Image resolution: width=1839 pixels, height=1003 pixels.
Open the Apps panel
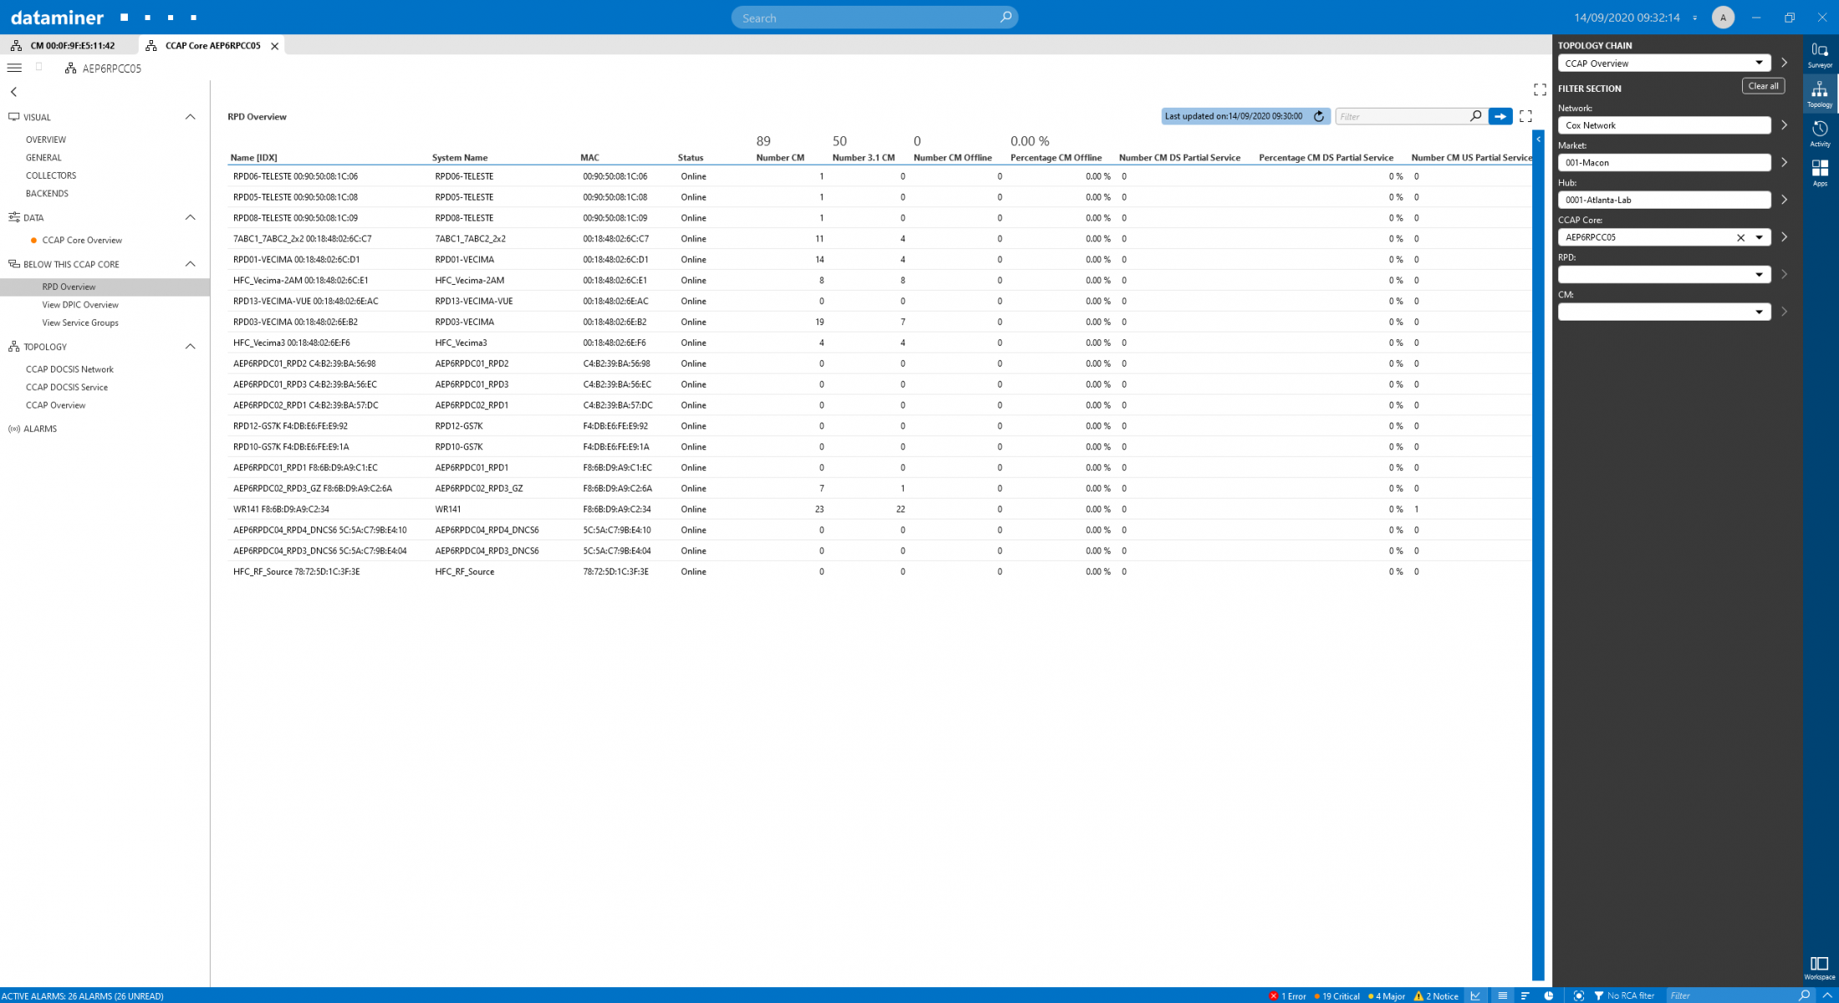pos(1820,171)
